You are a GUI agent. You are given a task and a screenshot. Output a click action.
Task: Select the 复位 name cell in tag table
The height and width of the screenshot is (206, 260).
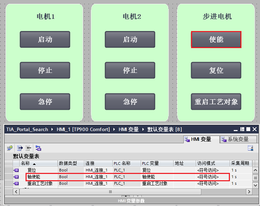[38, 170]
